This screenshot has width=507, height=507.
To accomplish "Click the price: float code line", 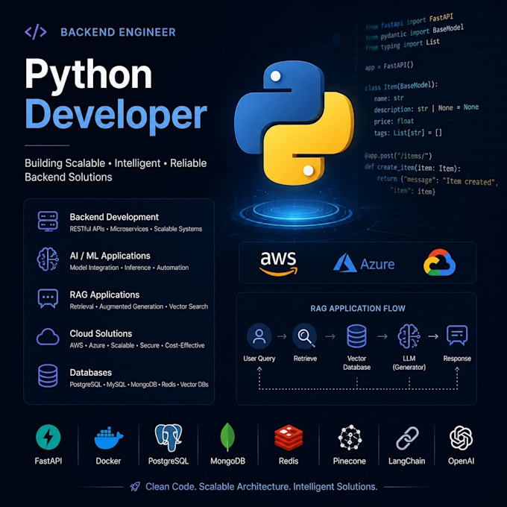I will pos(394,122).
